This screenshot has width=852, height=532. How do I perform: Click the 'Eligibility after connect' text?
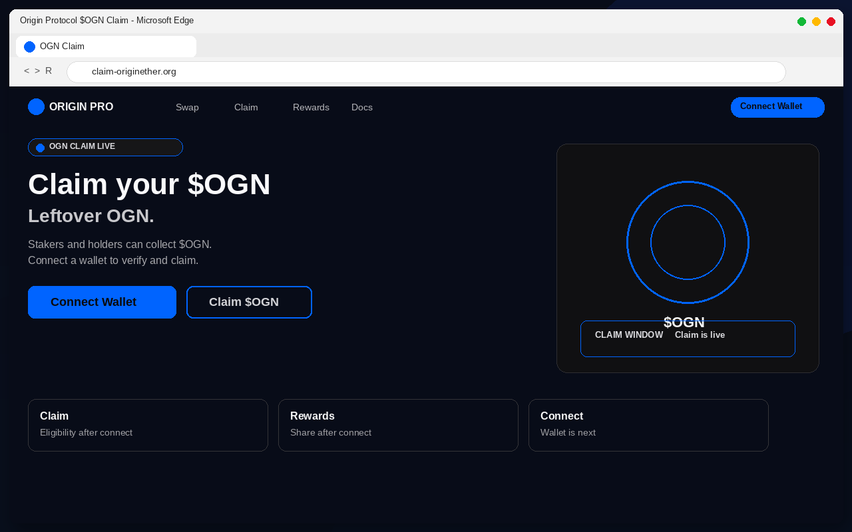point(86,433)
